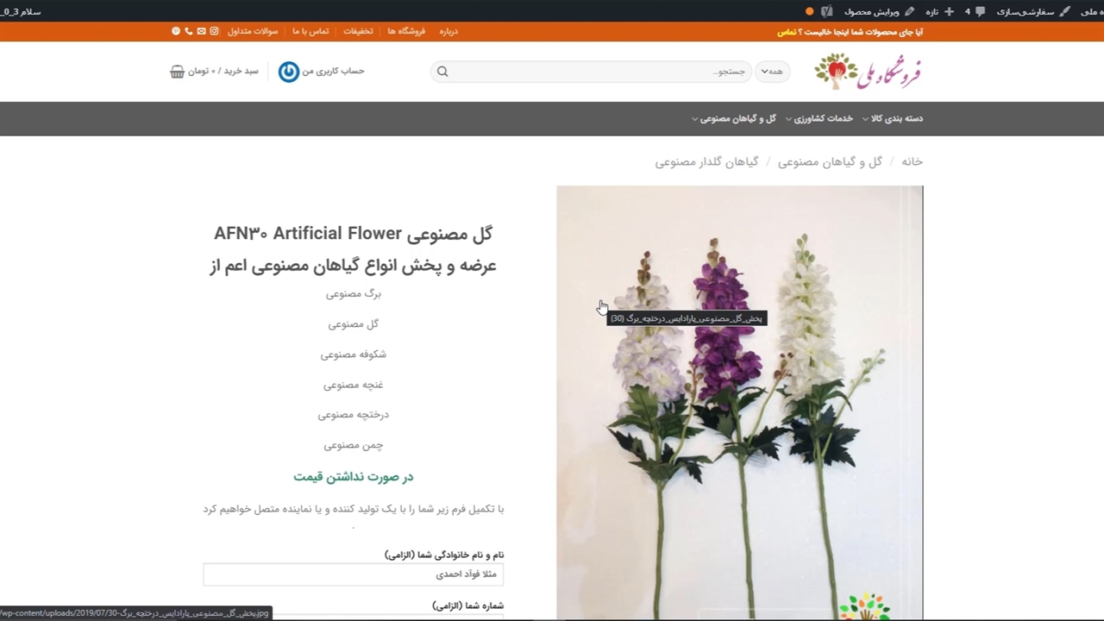The image size is (1104, 621).
Task: Click the blue user account power icon
Action: click(289, 72)
